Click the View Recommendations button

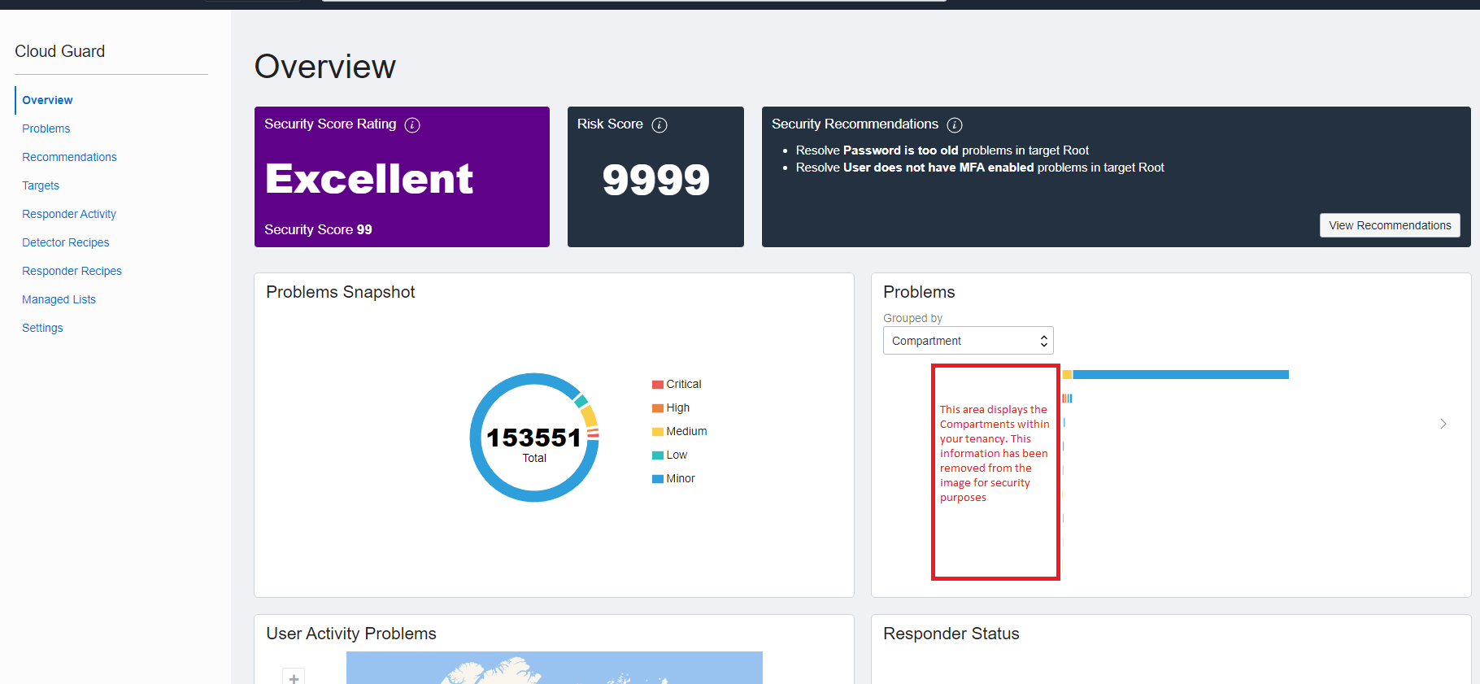coord(1390,225)
